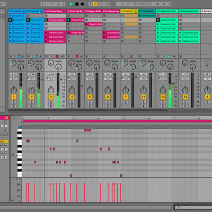212x212 pixels.
Task: Launch the first Sidechain Pad clip on track 14
Action: click(181, 33)
